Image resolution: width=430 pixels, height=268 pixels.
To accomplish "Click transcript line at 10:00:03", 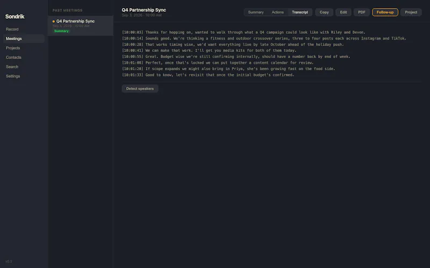I will pyautogui.click(x=243, y=32).
